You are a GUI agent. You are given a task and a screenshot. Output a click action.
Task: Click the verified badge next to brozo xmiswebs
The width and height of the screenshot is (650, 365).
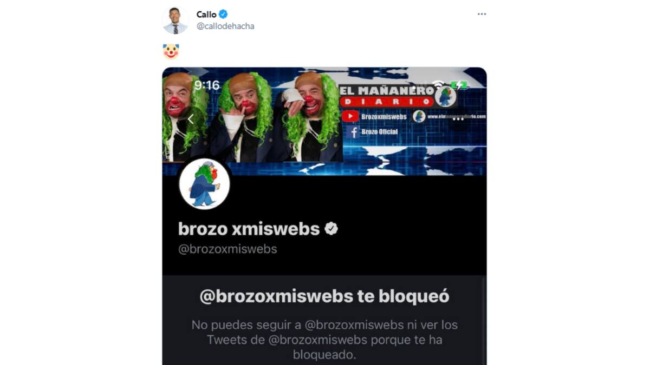tap(331, 229)
